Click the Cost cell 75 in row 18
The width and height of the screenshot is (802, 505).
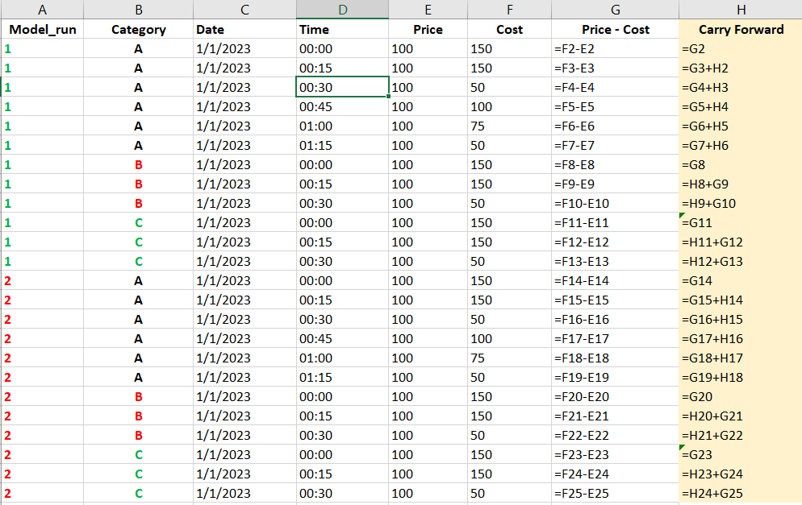pos(509,358)
